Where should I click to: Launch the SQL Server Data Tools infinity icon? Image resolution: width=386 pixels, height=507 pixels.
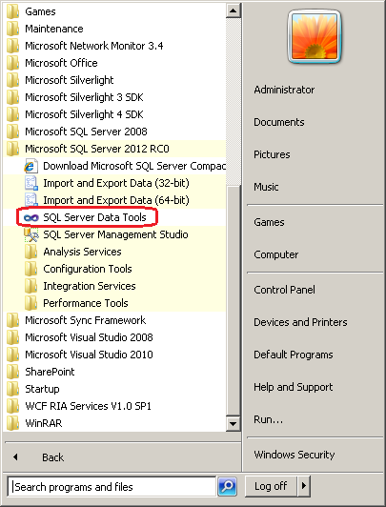(31, 218)
